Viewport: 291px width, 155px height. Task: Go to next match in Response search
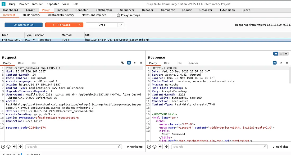[x=166, y=147]
